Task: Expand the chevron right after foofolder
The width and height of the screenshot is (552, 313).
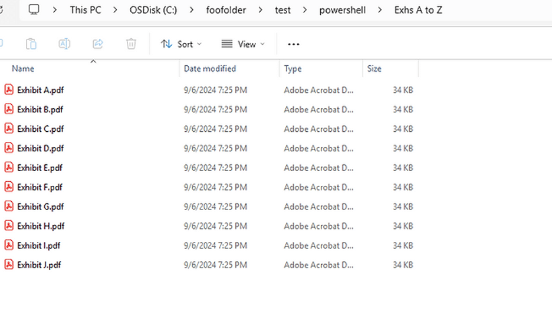Action: [260, 9]
